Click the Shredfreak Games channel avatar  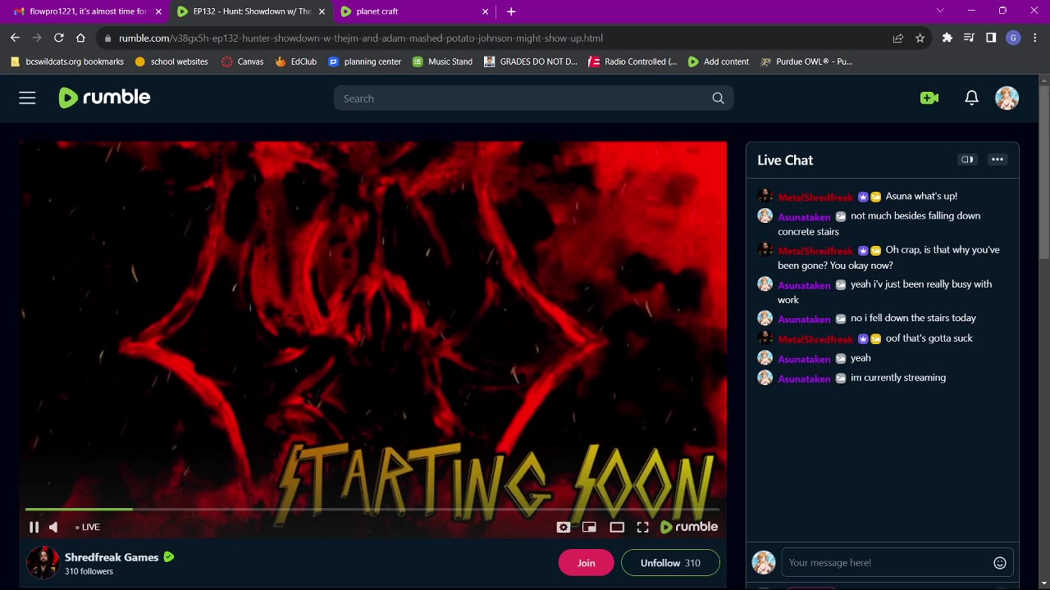pyautogui.click(x=43, y=563)
